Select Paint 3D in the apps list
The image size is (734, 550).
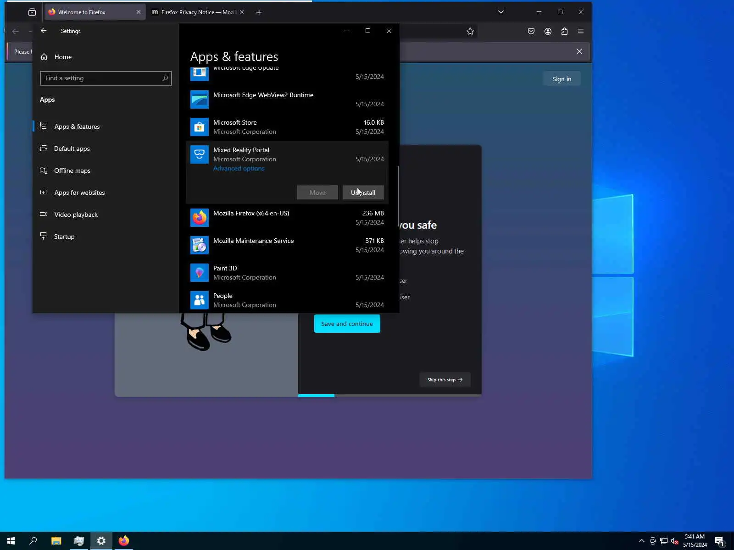tap(287, 273)
